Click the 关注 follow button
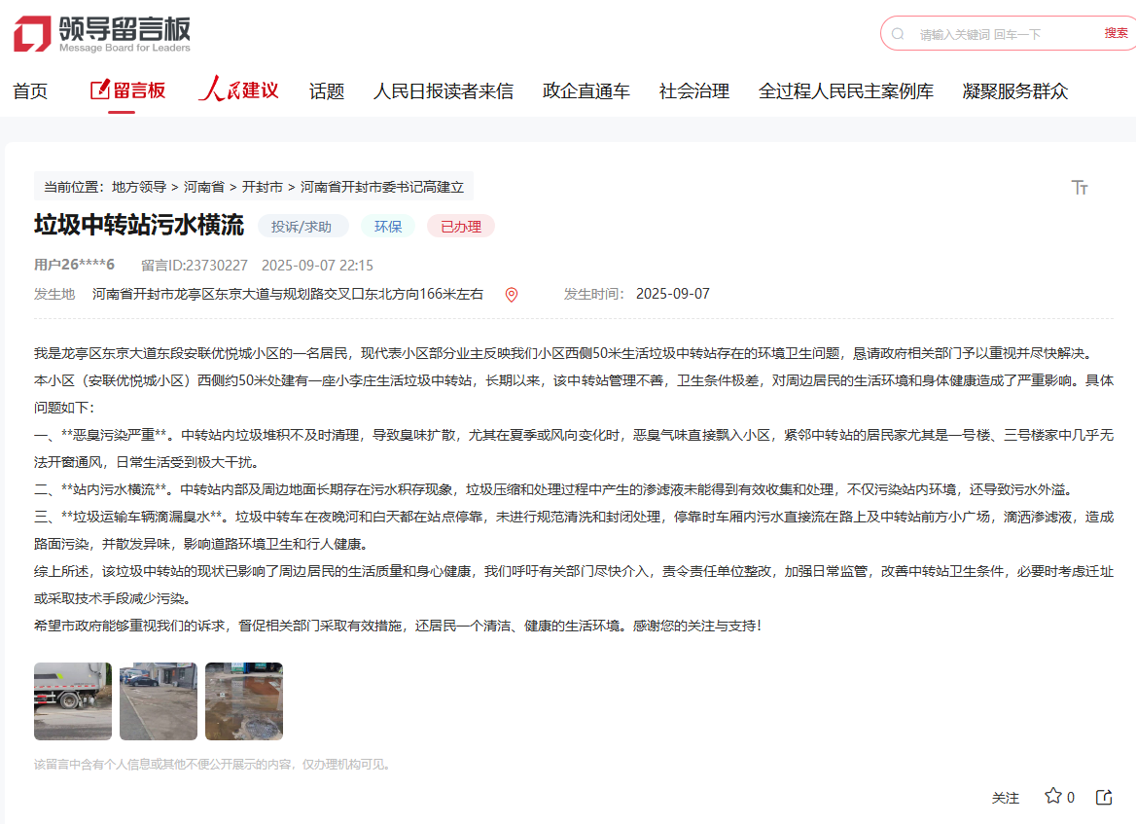Viewport: 1136px width, 824px height. pyautogui.click(x=1006, y=798)
